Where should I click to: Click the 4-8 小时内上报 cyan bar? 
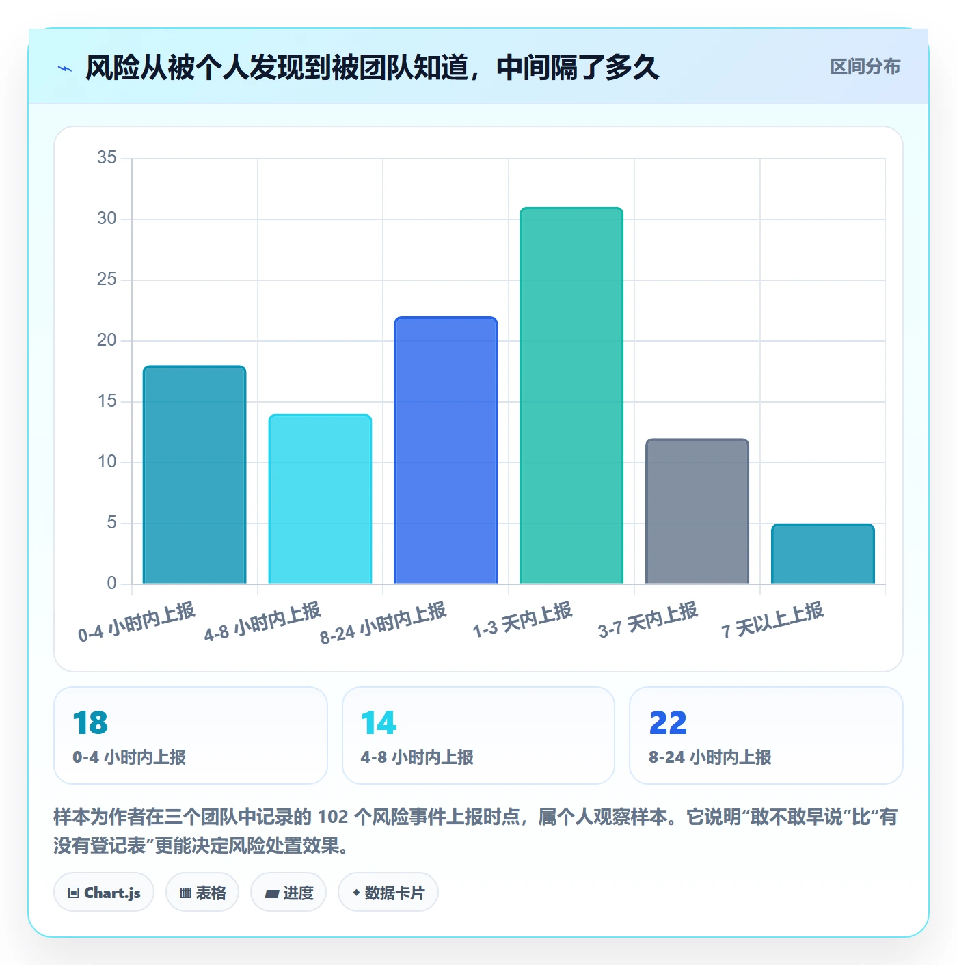click(320, 500)
